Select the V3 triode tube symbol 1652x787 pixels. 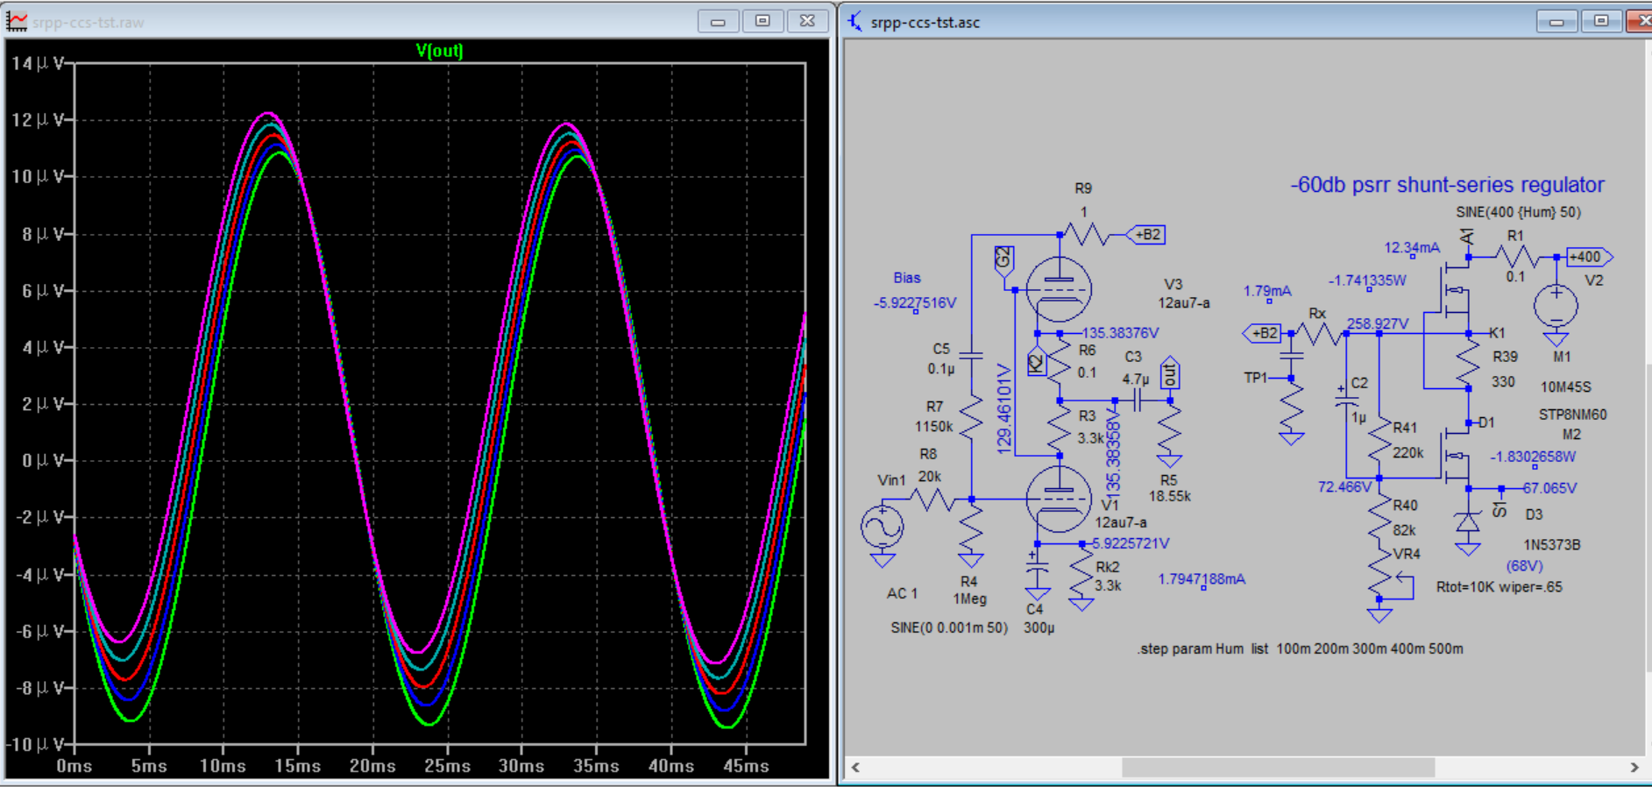[1059, 290]
